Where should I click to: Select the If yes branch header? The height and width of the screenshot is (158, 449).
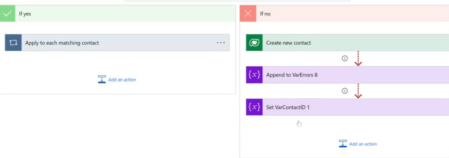[118, 14]
